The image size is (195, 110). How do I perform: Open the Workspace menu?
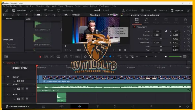(x=104, y=6)
